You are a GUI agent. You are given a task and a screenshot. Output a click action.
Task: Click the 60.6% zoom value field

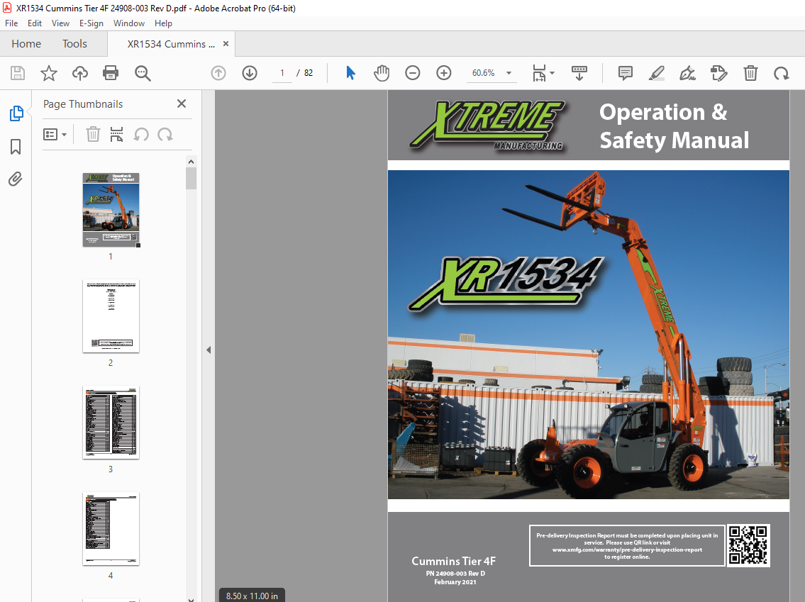tap(483, 73)
